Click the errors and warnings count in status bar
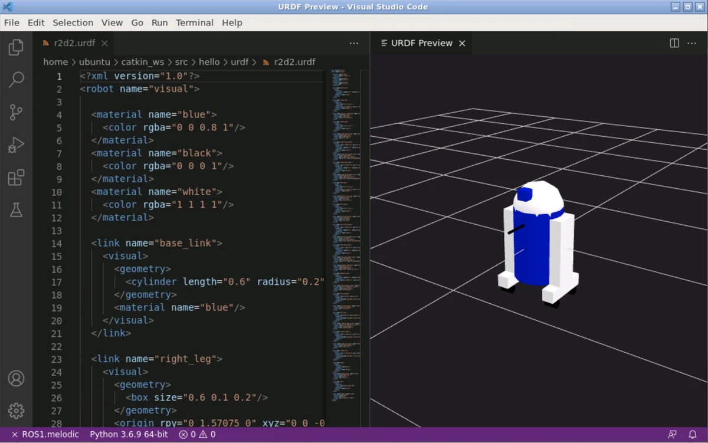This screenshot has height=443, width=708. (x=197, y=435)
